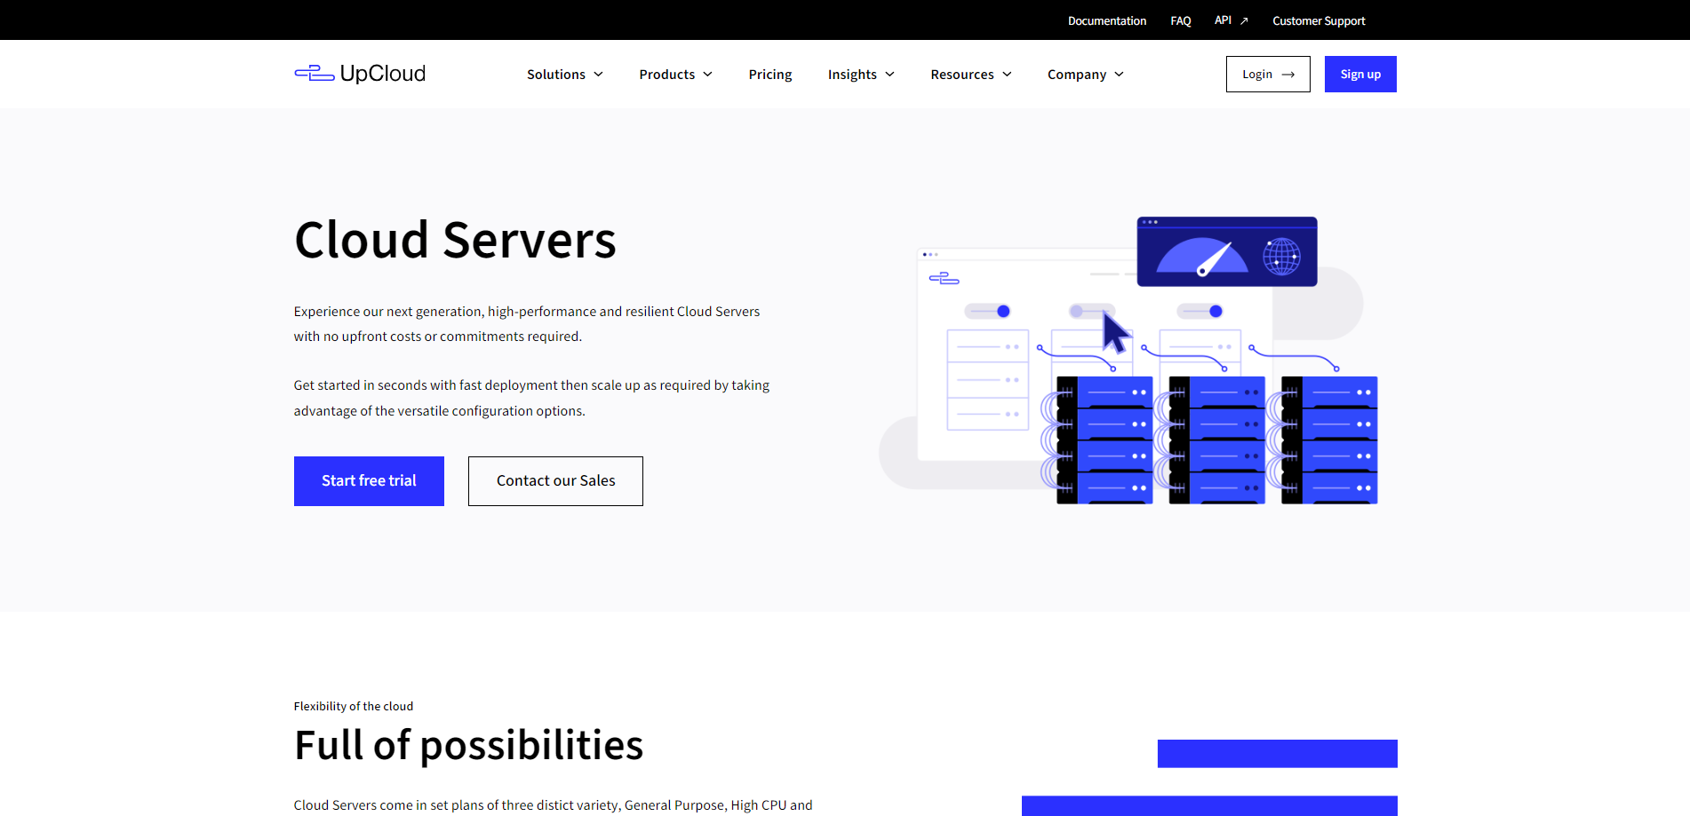Click the Contact our Sales button

tap(555, 481)
